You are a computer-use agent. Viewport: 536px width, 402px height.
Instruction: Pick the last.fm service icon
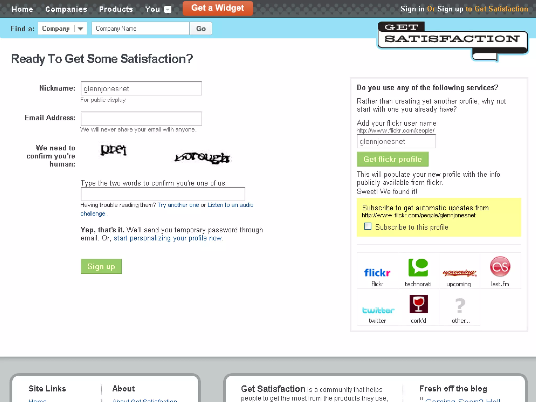click(500, 266)
